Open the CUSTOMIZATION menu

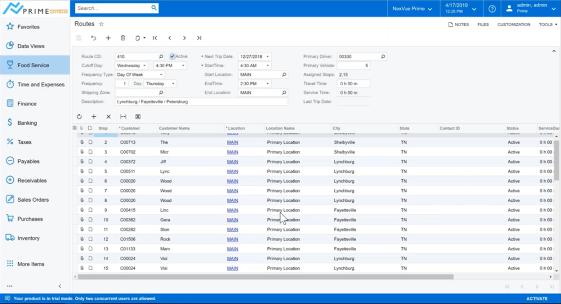[x=514, y=25]
